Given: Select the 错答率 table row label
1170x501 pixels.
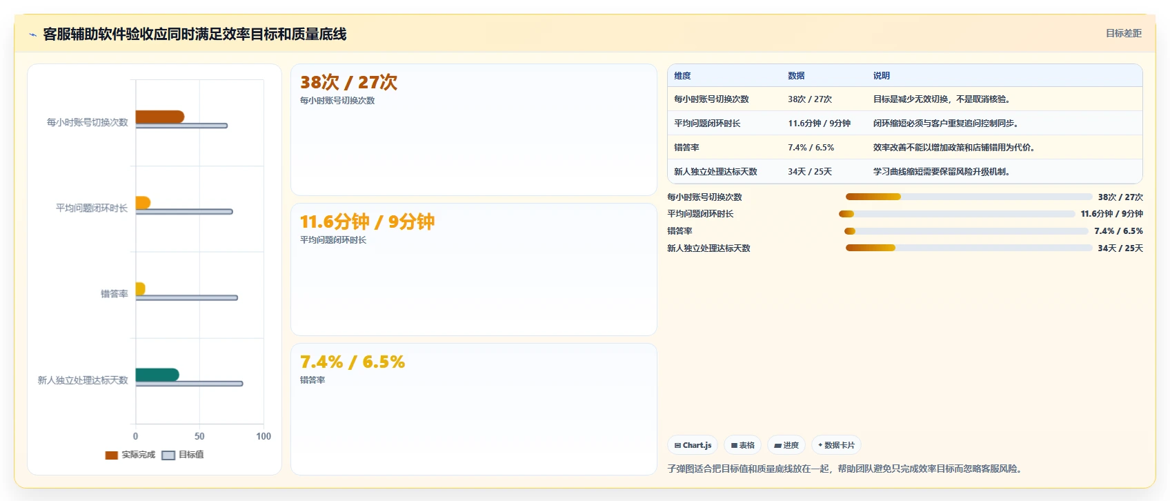Looking at the screenshot, I should [686, 148].
